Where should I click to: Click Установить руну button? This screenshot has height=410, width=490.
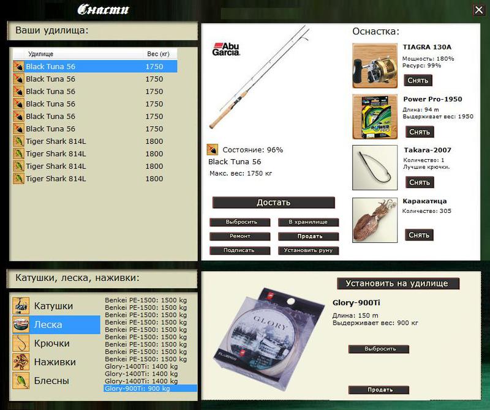pos(308,250)
